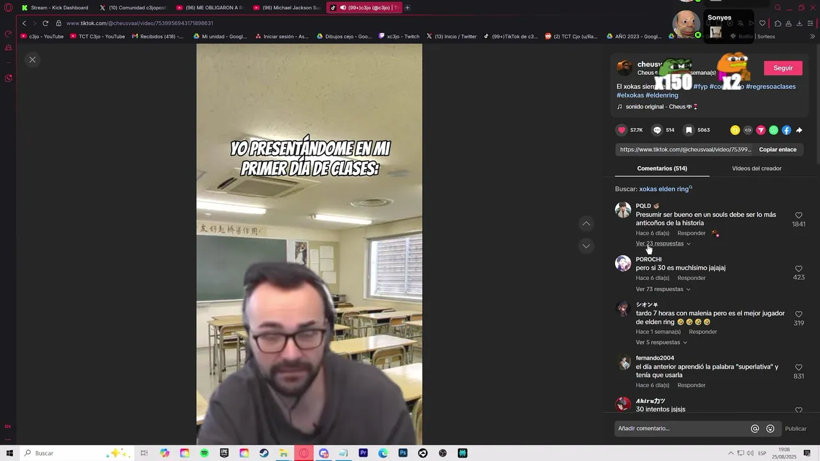This screenshot has height=461, width=820.
Task: Click the taskbar Buscar search box
Action: [76, 453]
